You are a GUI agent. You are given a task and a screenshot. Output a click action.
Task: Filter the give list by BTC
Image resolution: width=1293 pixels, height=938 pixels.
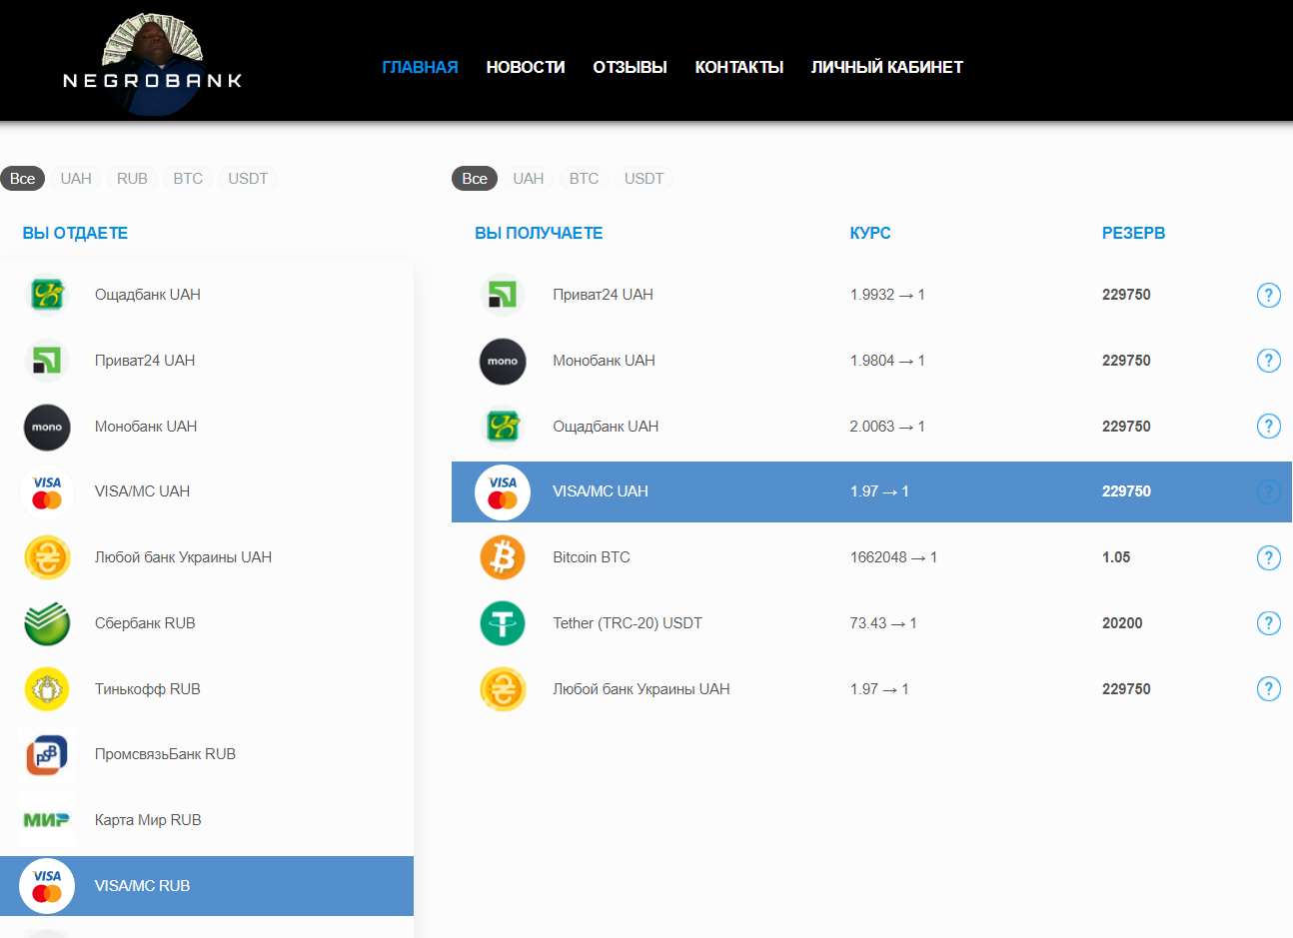188,179
